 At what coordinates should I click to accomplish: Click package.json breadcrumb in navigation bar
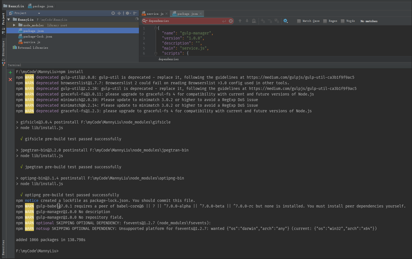[x=41, y=6]
